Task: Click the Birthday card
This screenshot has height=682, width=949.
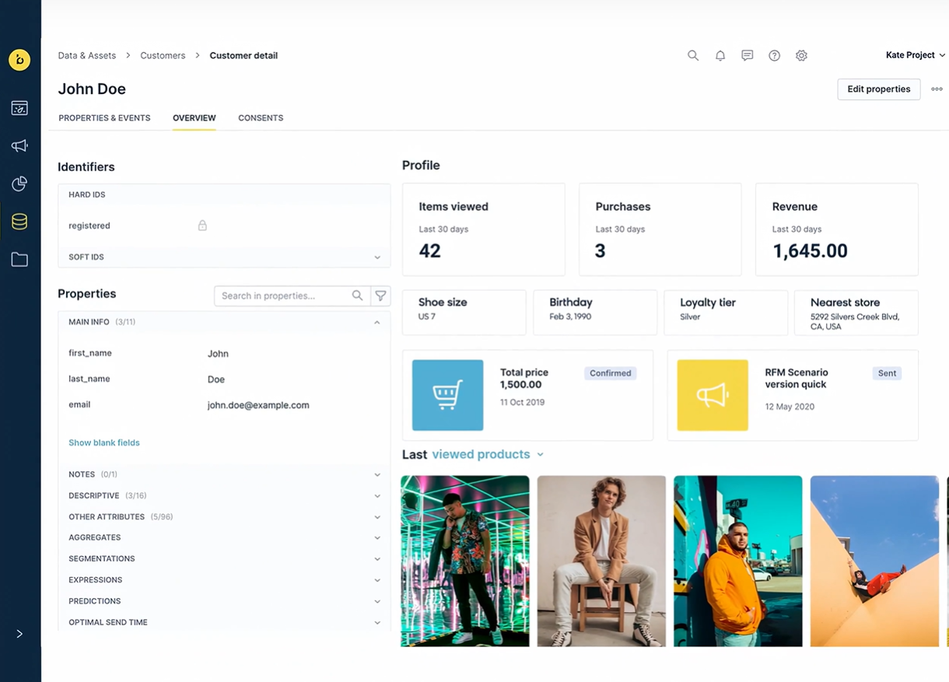Action: [x=595, y=313]
